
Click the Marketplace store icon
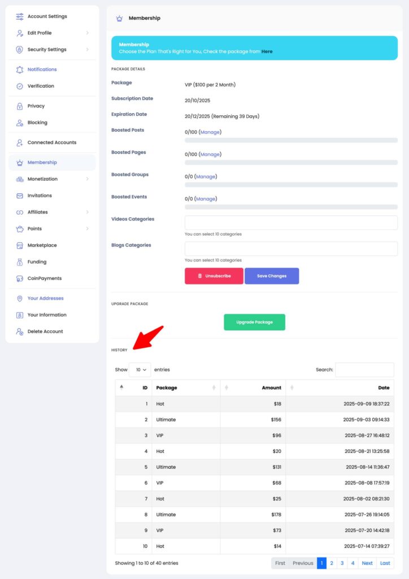[x=20, y=245]
